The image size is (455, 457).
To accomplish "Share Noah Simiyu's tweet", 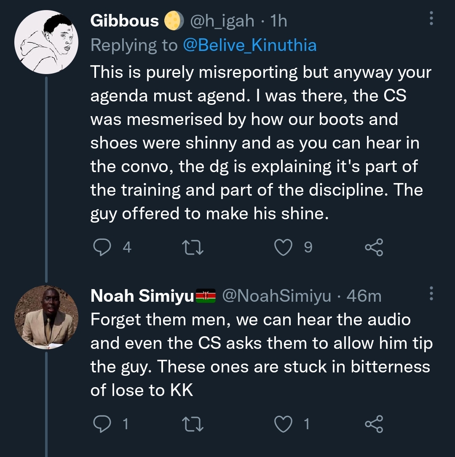I will pyautogui.click(x=374, y=424).
